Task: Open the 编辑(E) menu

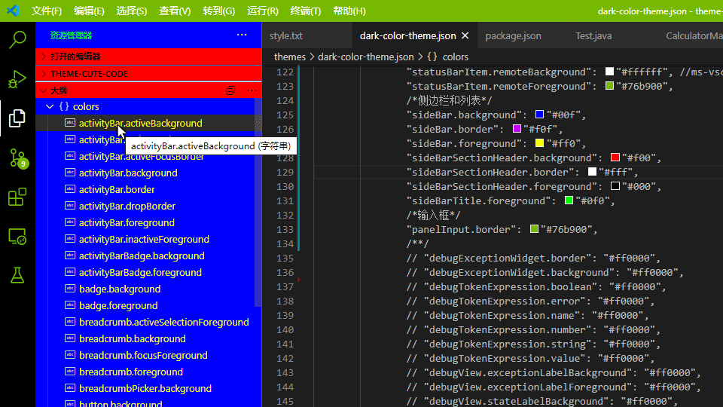Action: pyautogui.click(x=89, y=11)
